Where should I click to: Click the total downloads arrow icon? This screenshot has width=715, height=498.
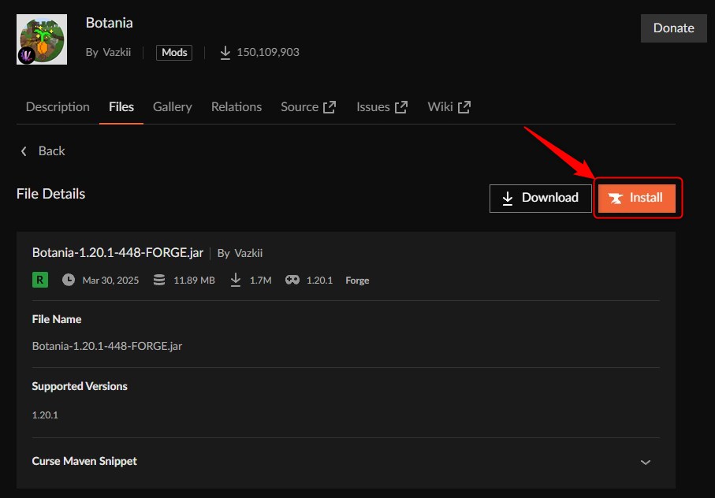225,52
